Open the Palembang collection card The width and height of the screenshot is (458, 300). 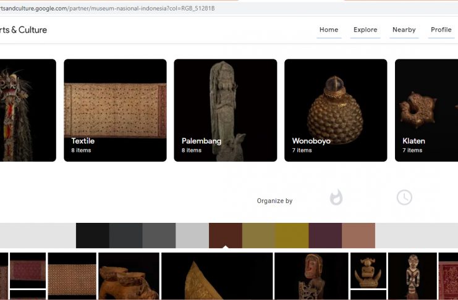[x=226, y=110]
